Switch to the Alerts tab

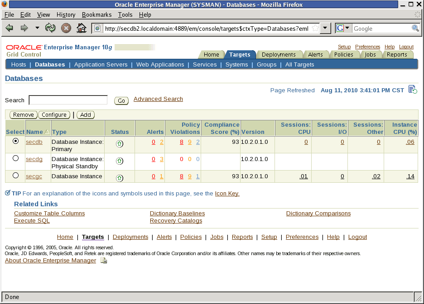tap(315, 55)
